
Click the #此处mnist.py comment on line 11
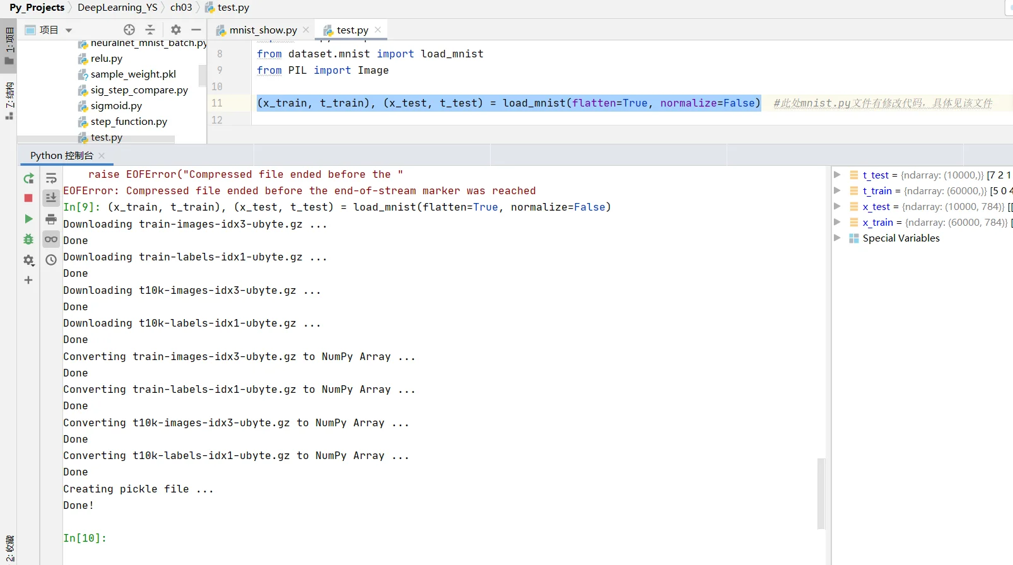(882, 103)
